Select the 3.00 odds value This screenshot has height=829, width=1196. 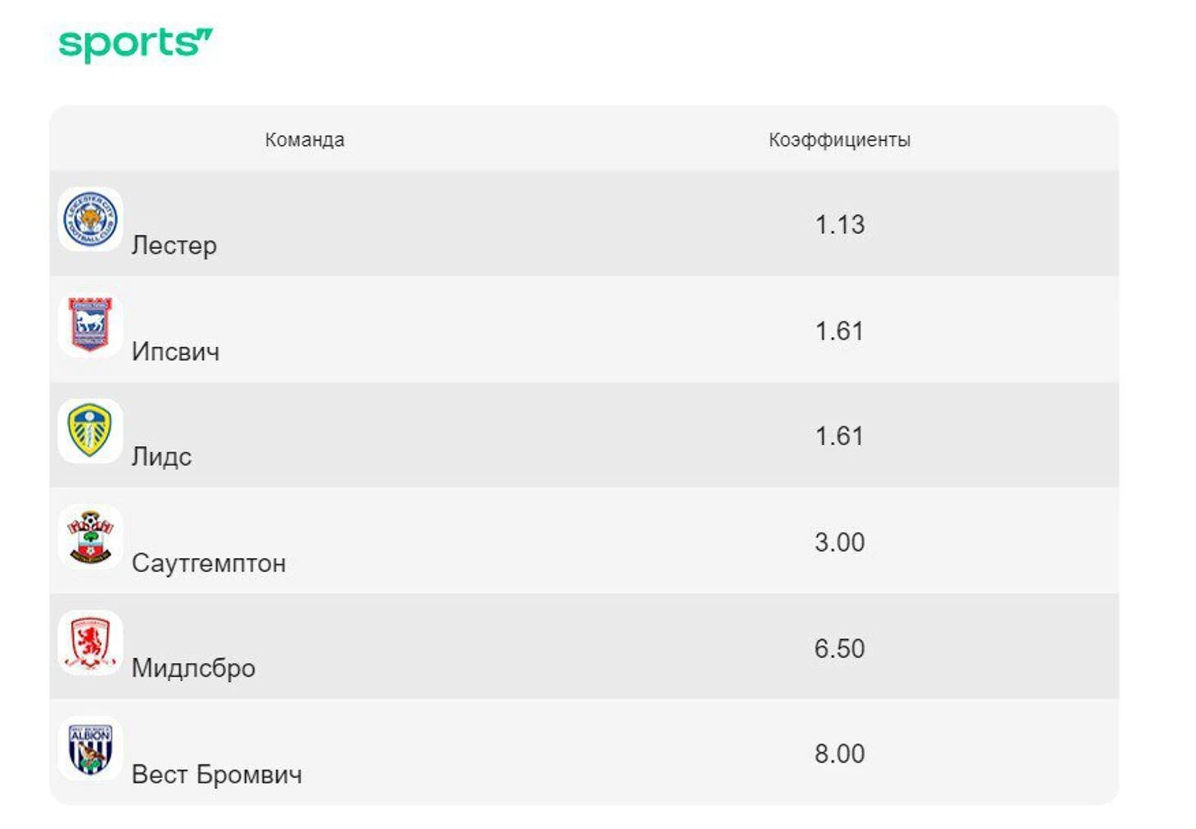click(x=840, y=542)
